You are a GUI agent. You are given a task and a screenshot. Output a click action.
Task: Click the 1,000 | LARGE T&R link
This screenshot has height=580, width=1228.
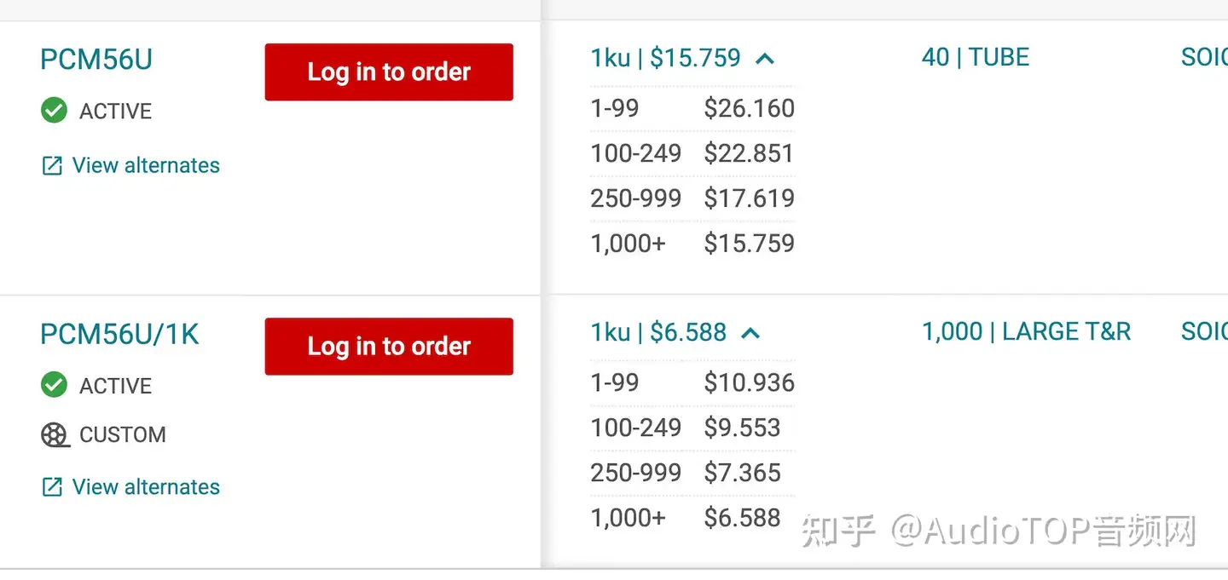pos(1027,331)
